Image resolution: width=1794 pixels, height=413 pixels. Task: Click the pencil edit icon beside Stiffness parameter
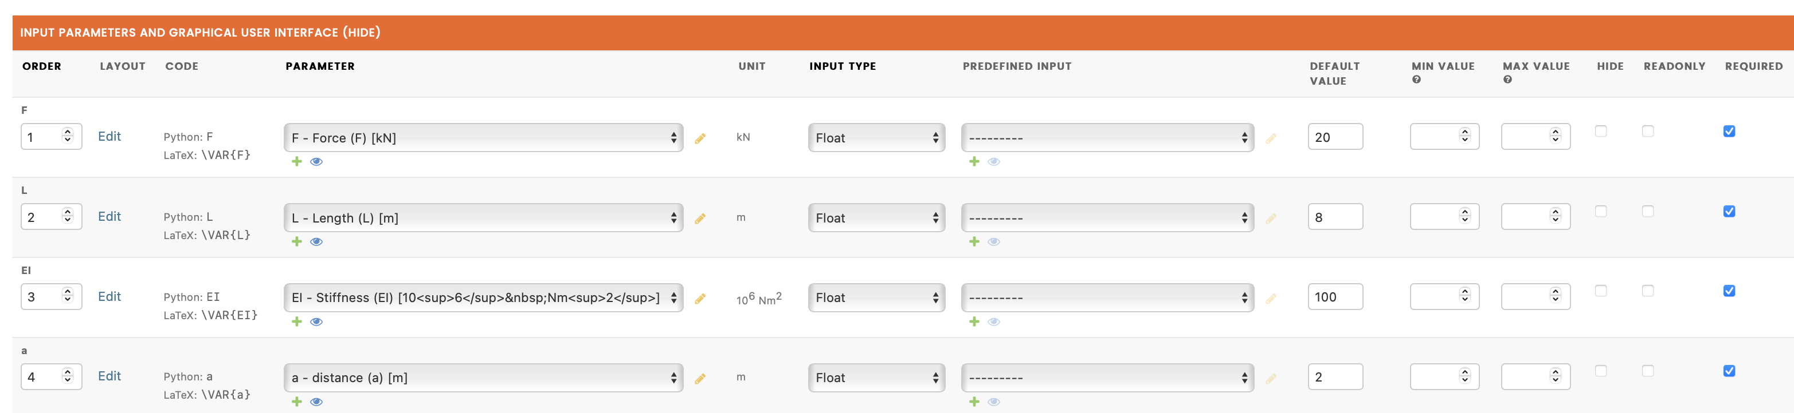[x=700, y=298]
